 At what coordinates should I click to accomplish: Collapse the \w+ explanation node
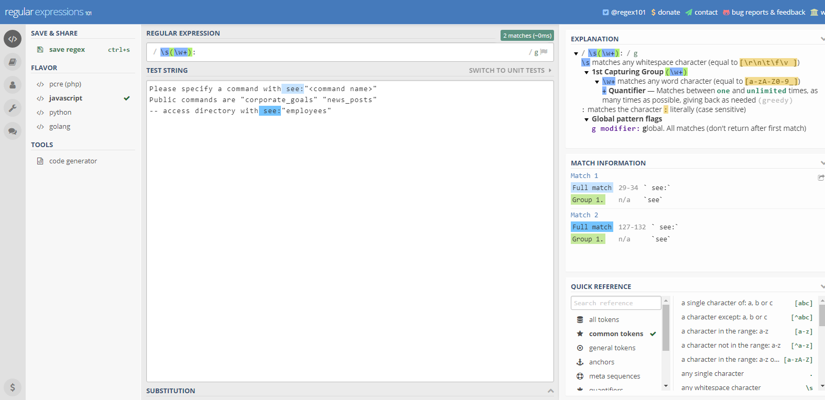597,82
